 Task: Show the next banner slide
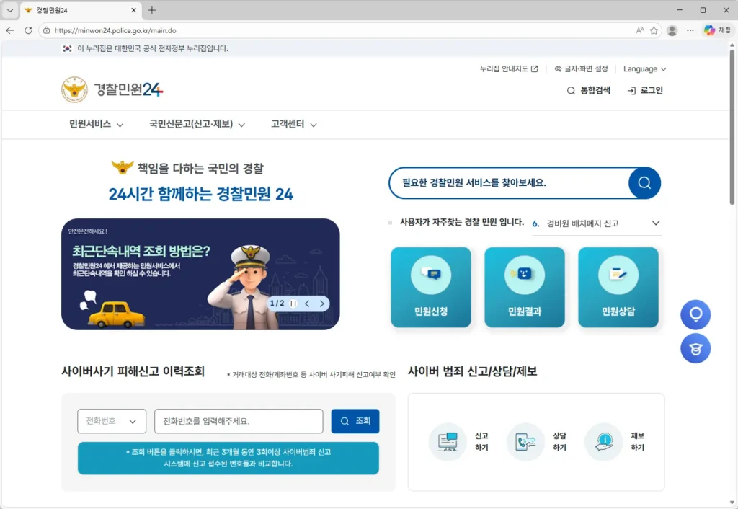point(321,304)
